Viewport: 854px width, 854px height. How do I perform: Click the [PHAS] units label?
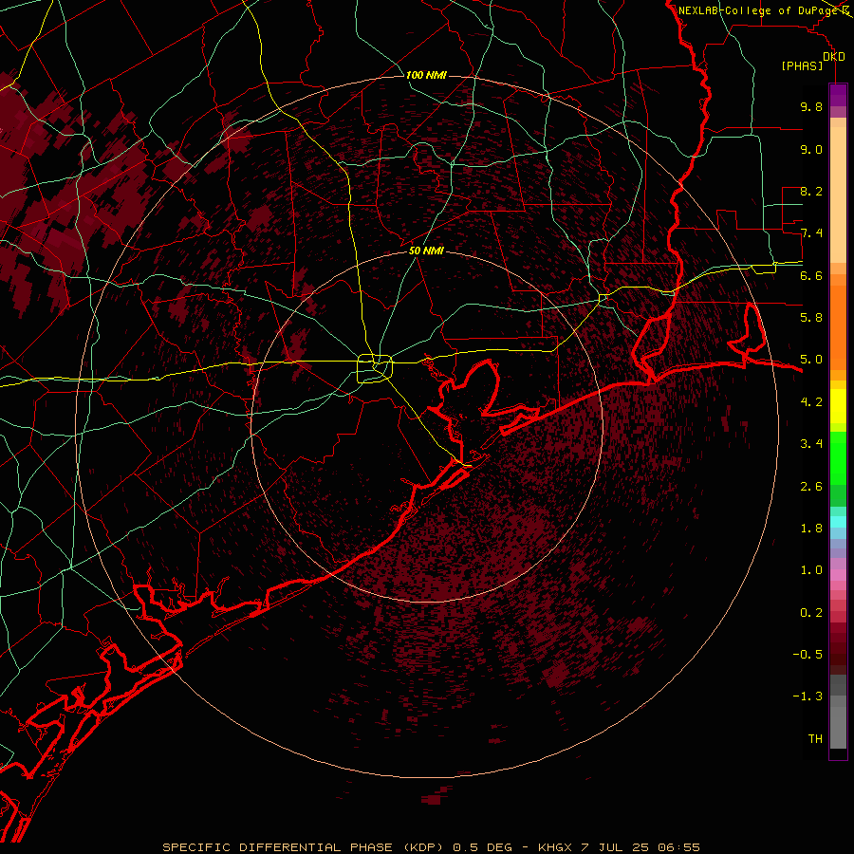pyautogui.click(x=802, y=66)
